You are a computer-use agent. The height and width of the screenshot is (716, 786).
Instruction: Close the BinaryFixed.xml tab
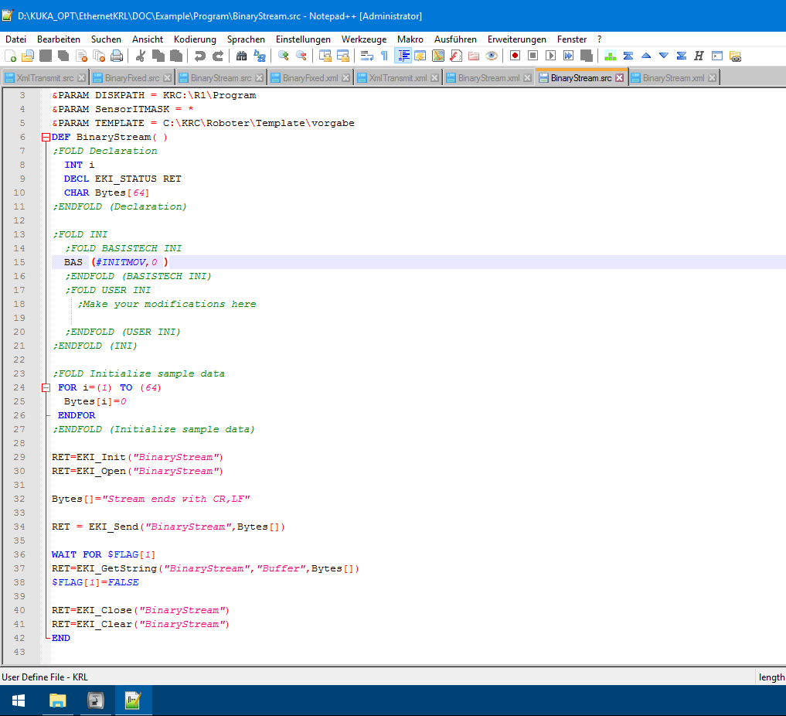coord(345,78)
